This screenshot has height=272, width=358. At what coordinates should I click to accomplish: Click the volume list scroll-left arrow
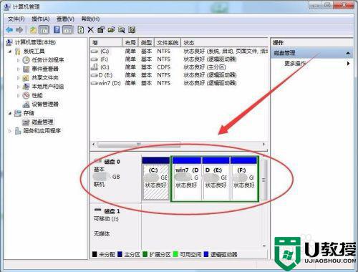pos(94,145)
